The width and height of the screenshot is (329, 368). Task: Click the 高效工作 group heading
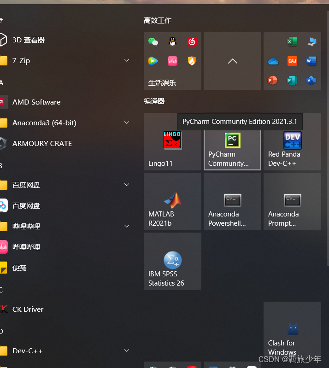pyautogui.click(x=158, y=21)
